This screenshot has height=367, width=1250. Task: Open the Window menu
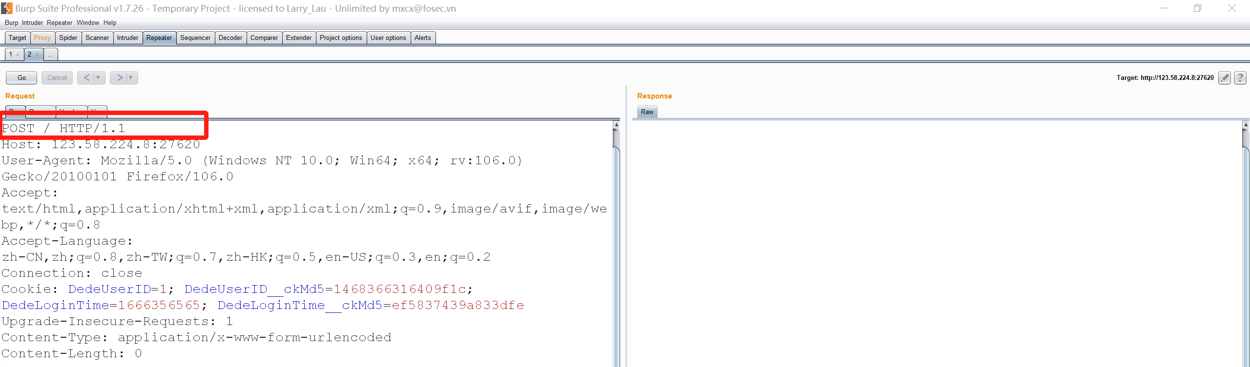coord(88,23)
